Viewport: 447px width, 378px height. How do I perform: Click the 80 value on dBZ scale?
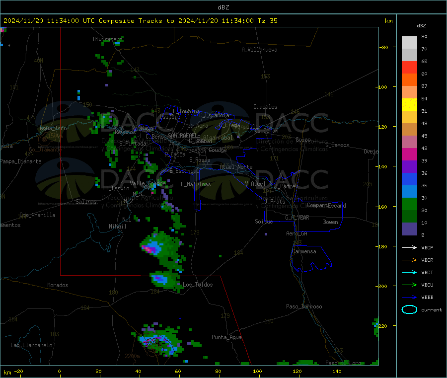coord(424,36)
